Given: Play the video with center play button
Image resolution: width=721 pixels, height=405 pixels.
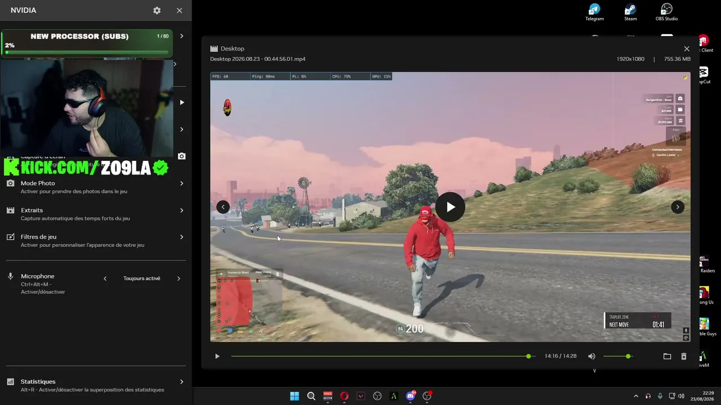Looking at the screenshot, I should 450,207.
